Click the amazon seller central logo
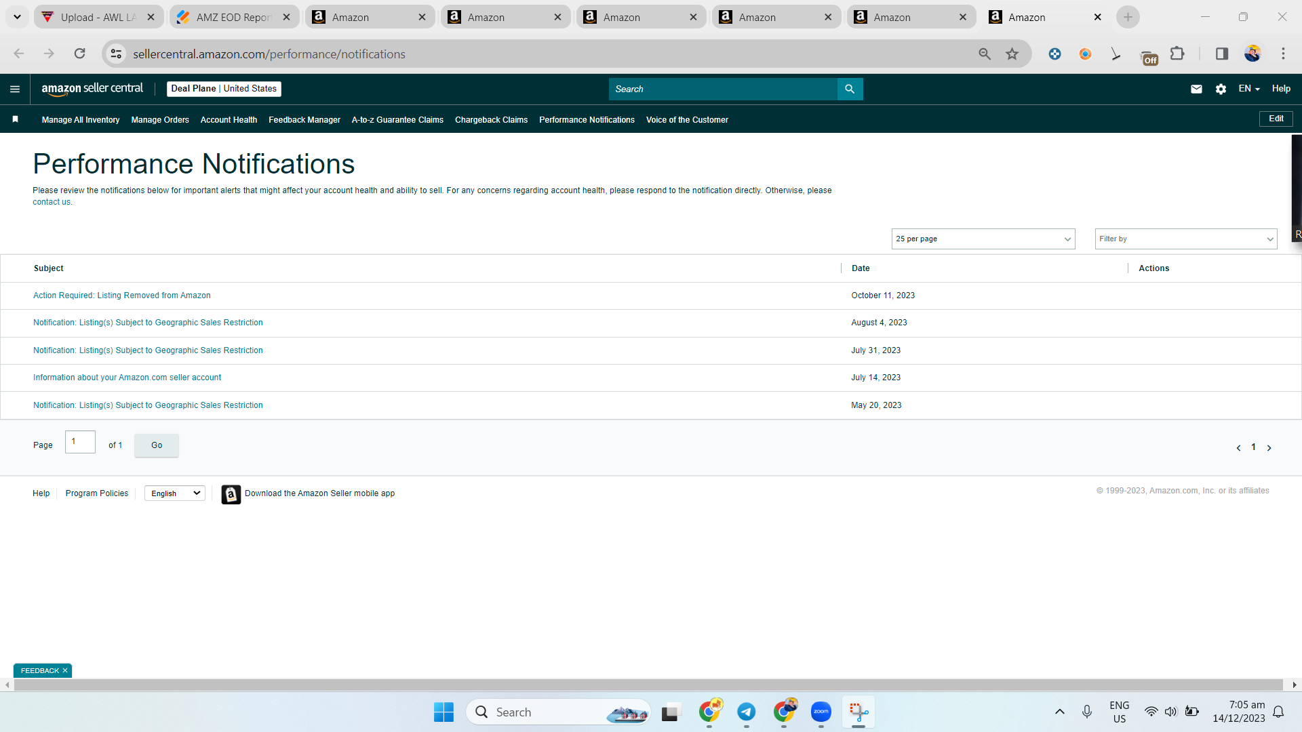This screenshot has width=1302, height=732. [92, 89]
